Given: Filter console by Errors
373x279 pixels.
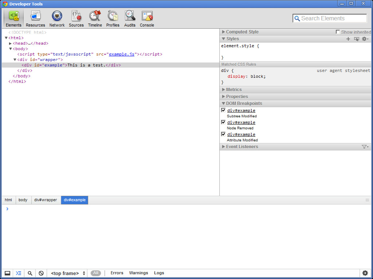Looking at the screenshot, I should pos(117,273).
